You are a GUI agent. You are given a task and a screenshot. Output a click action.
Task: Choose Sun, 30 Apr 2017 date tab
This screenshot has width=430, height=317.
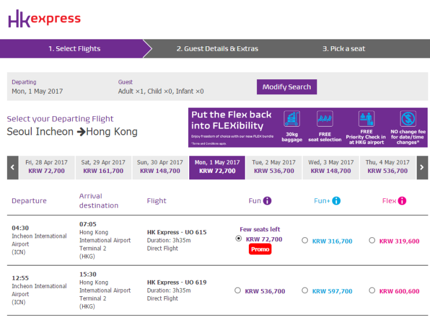click(160, 168)
